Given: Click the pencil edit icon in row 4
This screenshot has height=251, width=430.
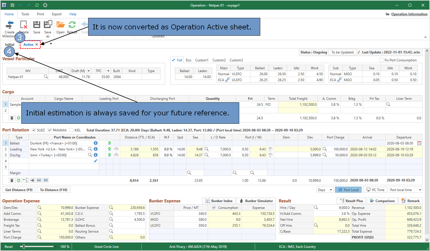Looking at the screenshot, I should click(x=96, y=161).
